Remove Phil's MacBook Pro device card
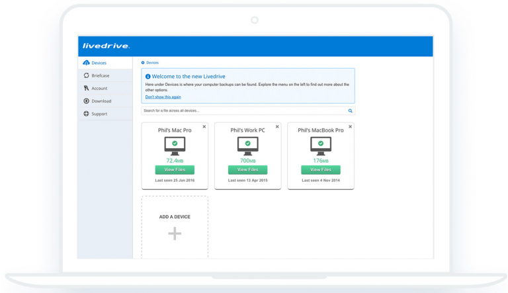The image size is (508, 293). pos(350,127)
